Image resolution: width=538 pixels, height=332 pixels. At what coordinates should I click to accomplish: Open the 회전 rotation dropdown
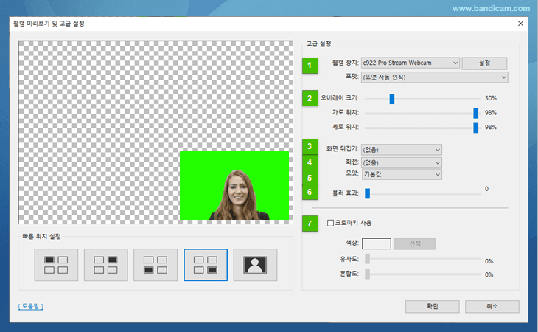tap(402, 162)
